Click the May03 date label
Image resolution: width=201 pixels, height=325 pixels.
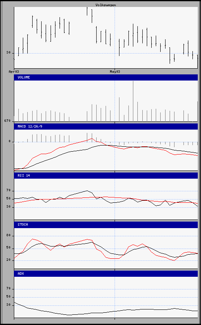coord(115,72)
